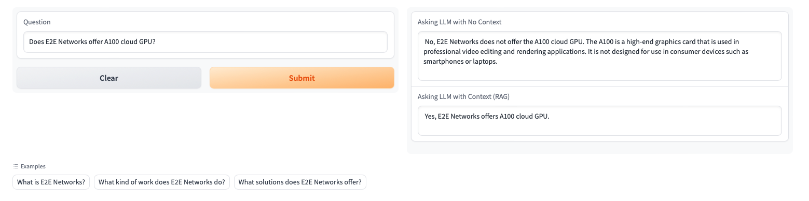Click the 'Asking LLM with No Context' label
The width and height of the screenshot is (809, 201).
459,22
